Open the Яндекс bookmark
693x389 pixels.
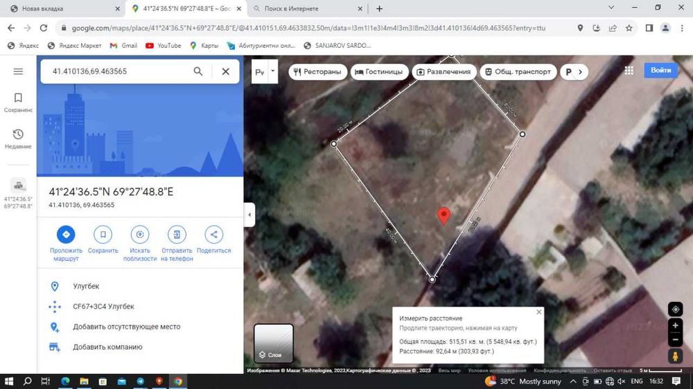24,46
